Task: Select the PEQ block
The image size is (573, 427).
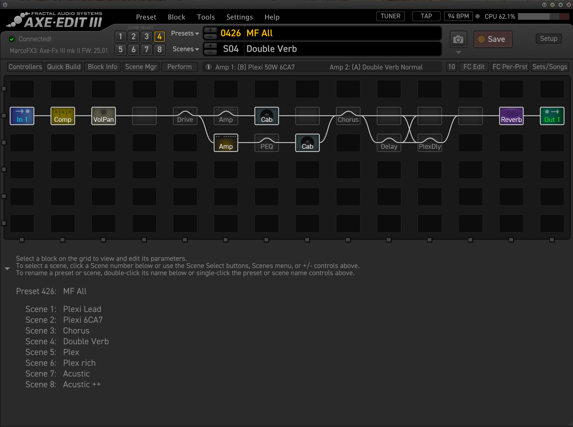Action: (267, 143)
